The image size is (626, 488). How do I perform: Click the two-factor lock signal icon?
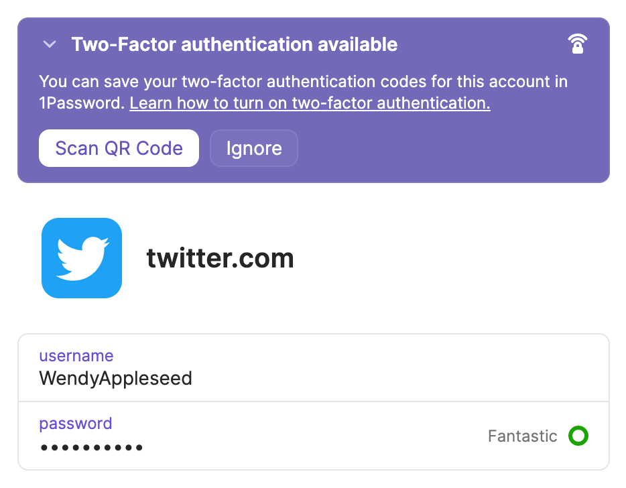(576, 44)
